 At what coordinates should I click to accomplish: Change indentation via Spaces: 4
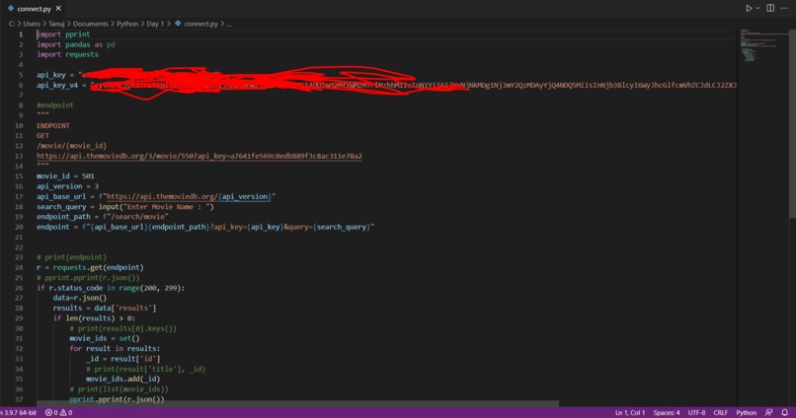[667, 412]
